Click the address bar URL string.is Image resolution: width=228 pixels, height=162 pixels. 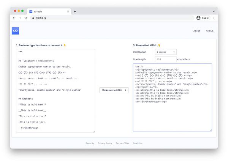[x=41, y=18]
